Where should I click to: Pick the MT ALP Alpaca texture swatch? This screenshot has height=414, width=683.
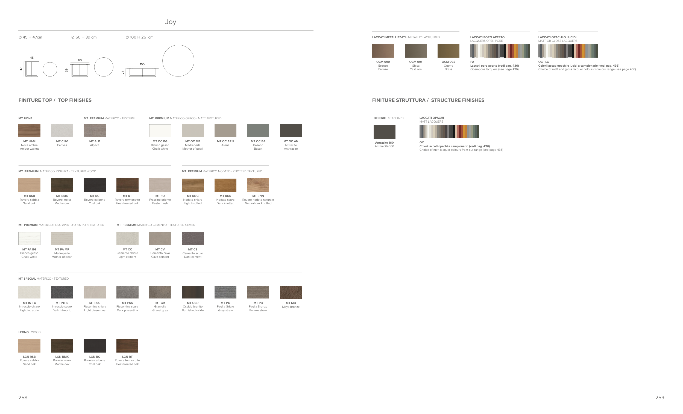coord(95,131)
